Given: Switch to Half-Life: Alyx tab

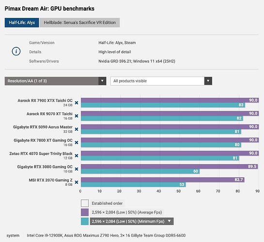Looking at the screenshot, I should coord(22,23).
